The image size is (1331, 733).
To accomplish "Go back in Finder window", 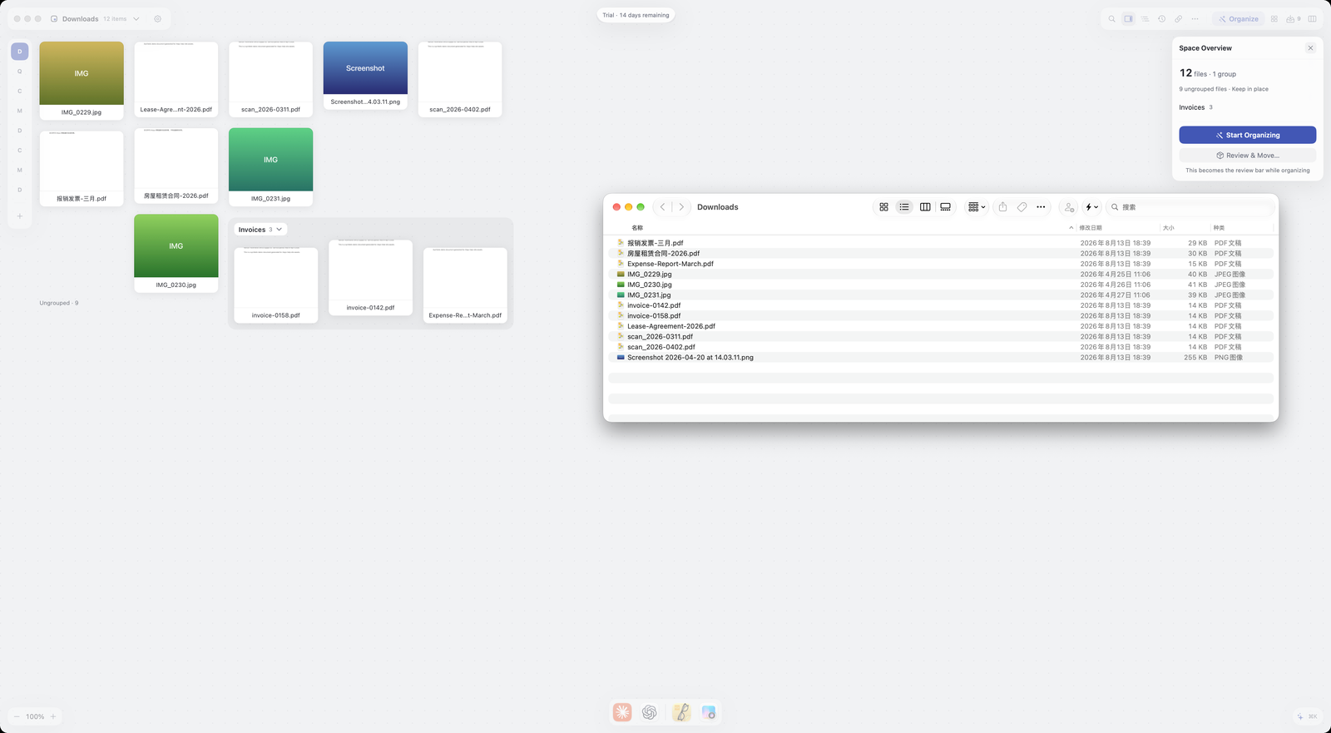I will [663, 207].
